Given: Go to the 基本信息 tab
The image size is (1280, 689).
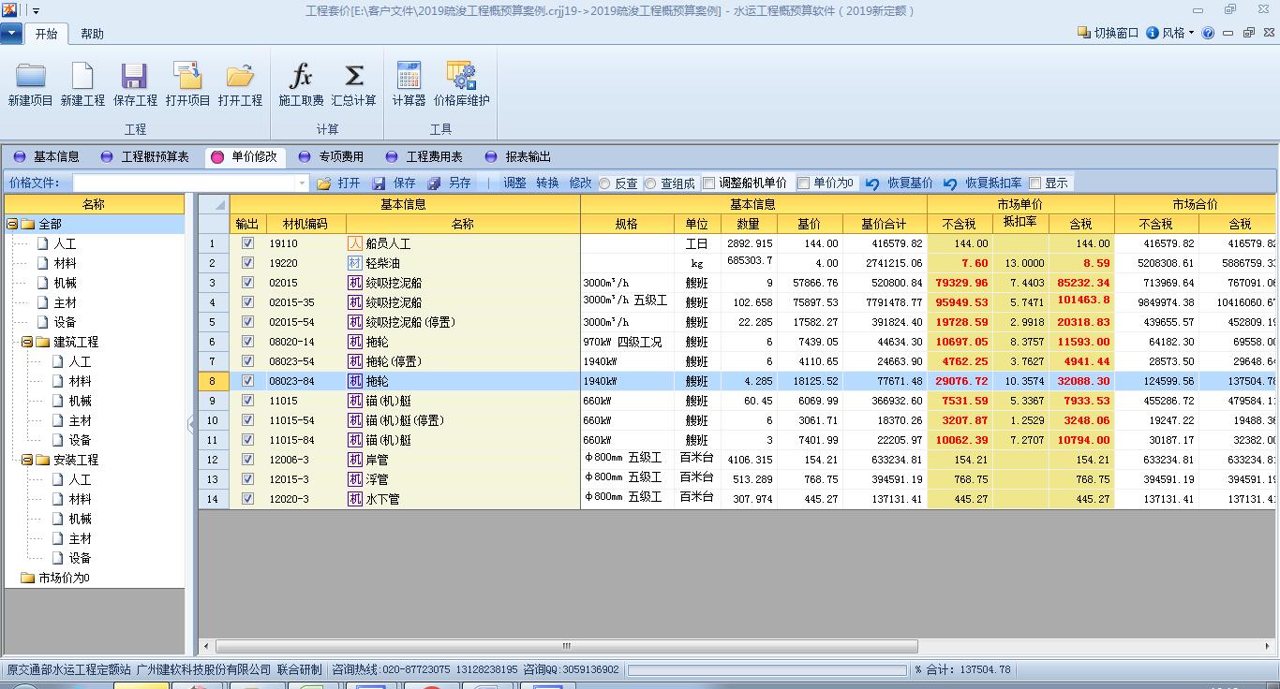Looking at the screenshot, I should 47,156.
